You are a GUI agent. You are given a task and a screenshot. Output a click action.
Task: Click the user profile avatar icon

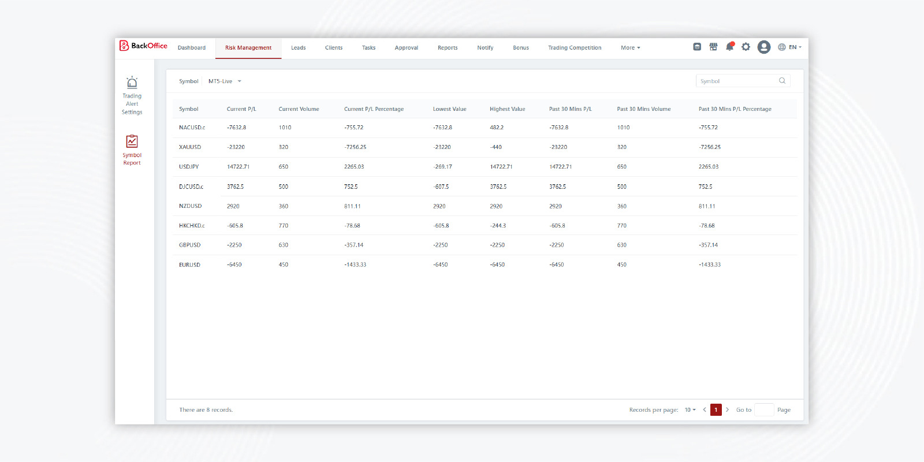[x=763, y=47]
